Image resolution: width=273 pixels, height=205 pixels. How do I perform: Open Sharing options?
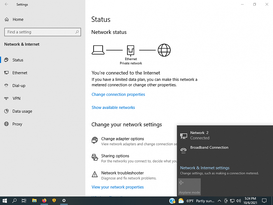[115, 156]
